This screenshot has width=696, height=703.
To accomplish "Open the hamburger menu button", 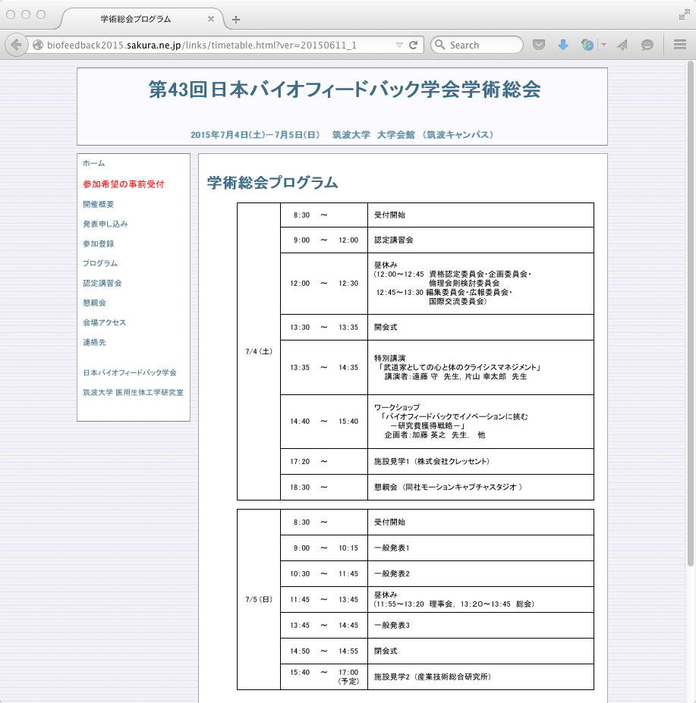I will pyautogui.click(x=680, y=45).
